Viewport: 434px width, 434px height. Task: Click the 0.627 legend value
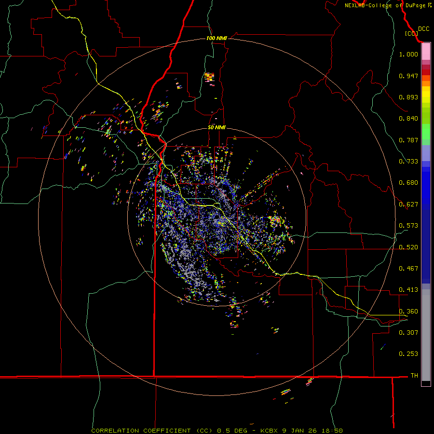pos(408,204)
